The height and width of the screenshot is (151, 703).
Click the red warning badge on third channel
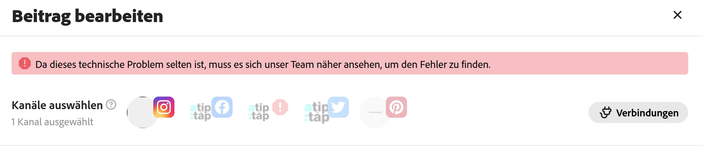pyautogui.click(x=280, y=107)
